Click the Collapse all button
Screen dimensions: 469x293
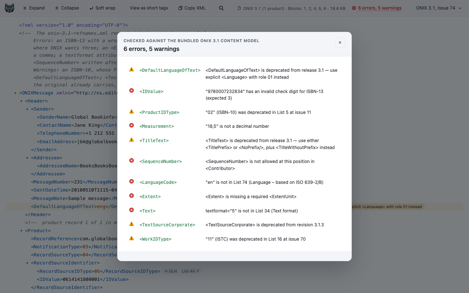(x=67, y=8)
